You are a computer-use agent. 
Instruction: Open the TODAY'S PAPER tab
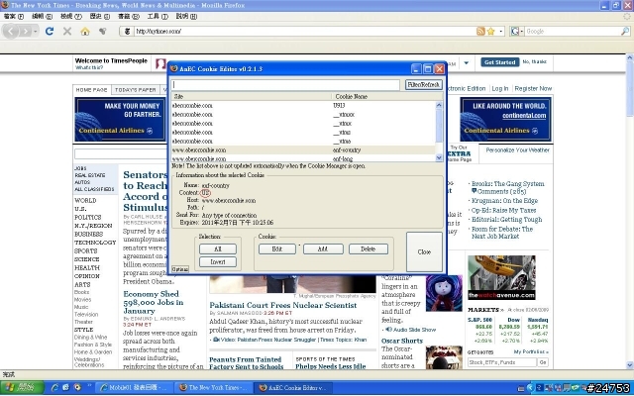point(136,90)
